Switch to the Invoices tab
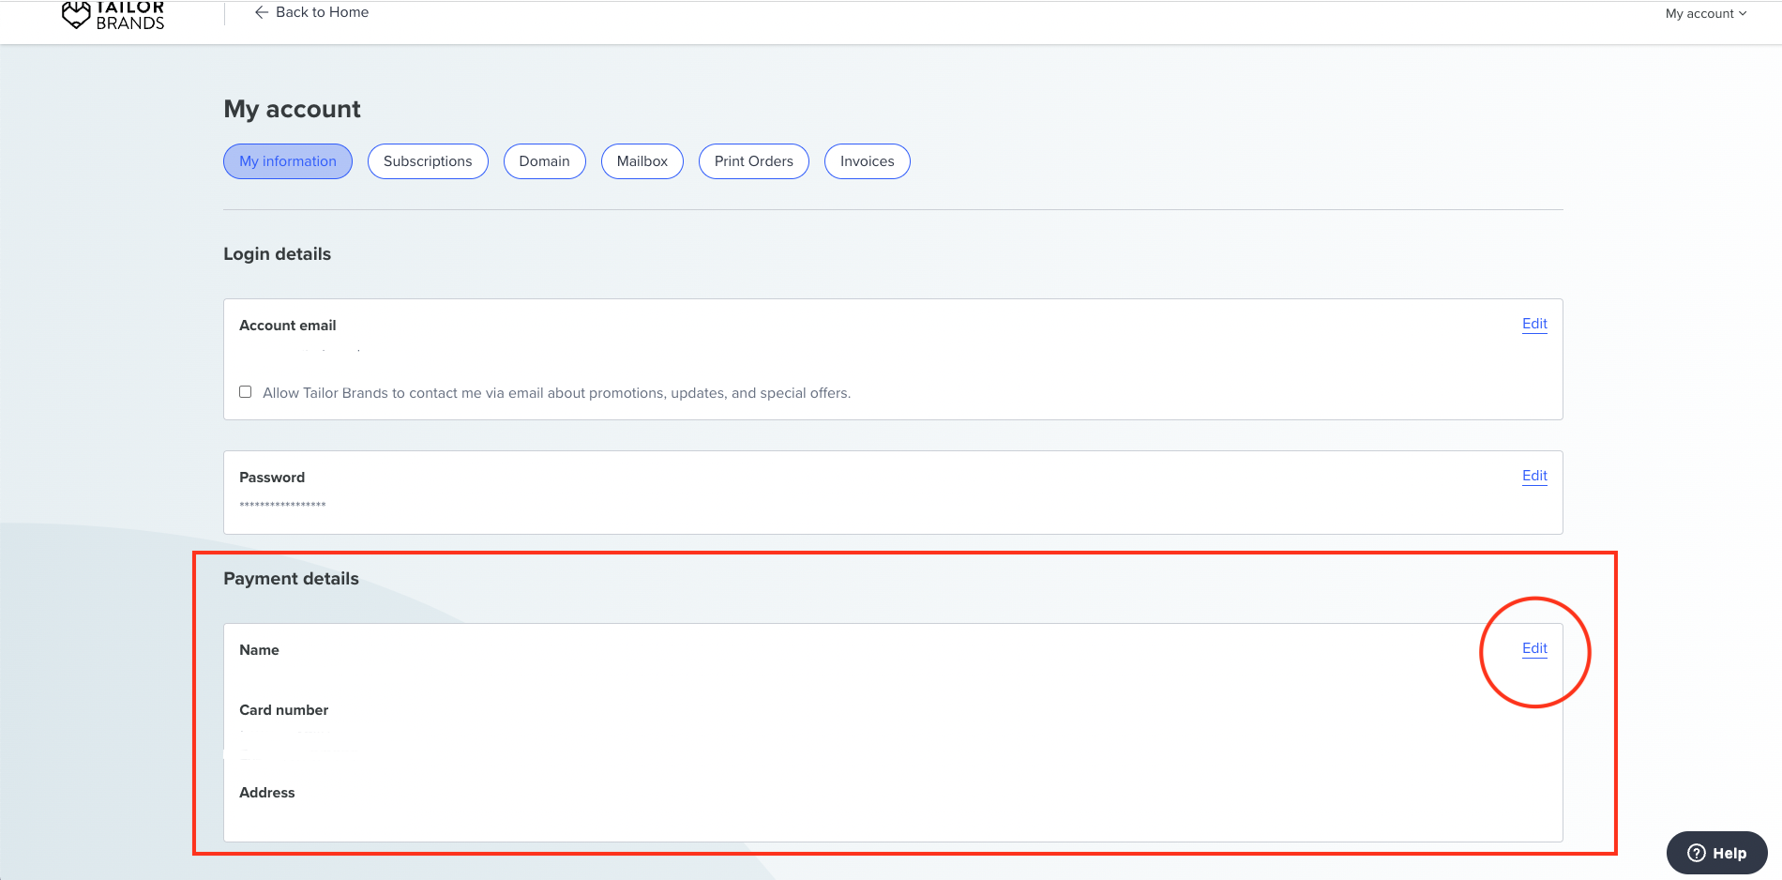 (x=868, y=161)
